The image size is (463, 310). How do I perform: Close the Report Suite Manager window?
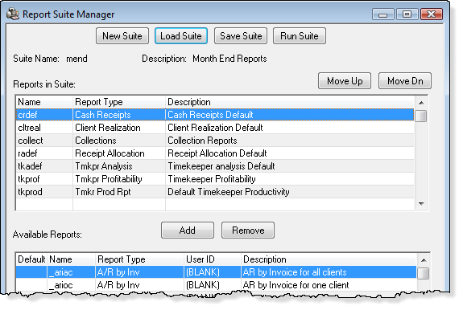tap(432, 14)
